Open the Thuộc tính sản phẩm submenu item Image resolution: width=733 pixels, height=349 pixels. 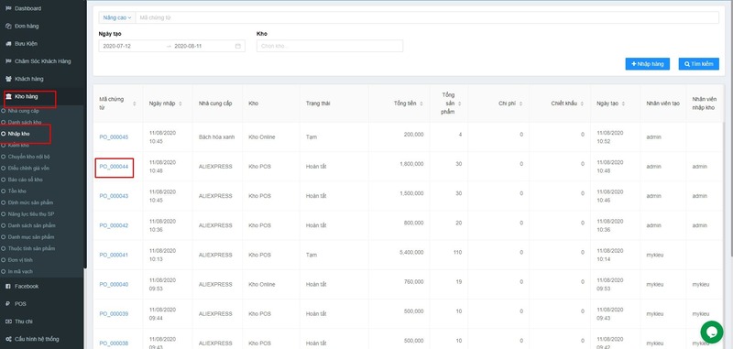[x=31, y=248]
